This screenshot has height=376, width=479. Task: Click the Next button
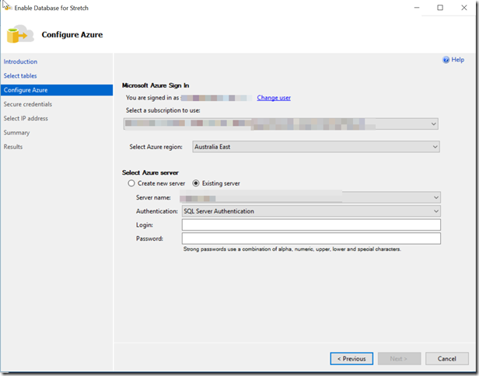pyautogui.click(x=399, y=359)
